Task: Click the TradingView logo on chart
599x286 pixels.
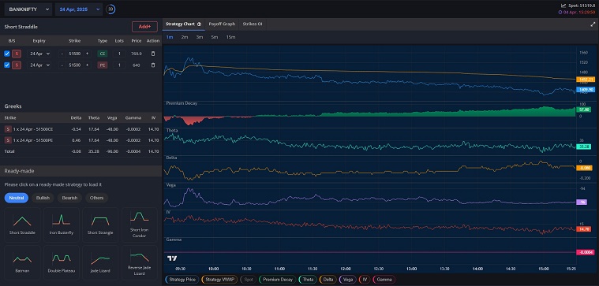Action: point(172,258)
